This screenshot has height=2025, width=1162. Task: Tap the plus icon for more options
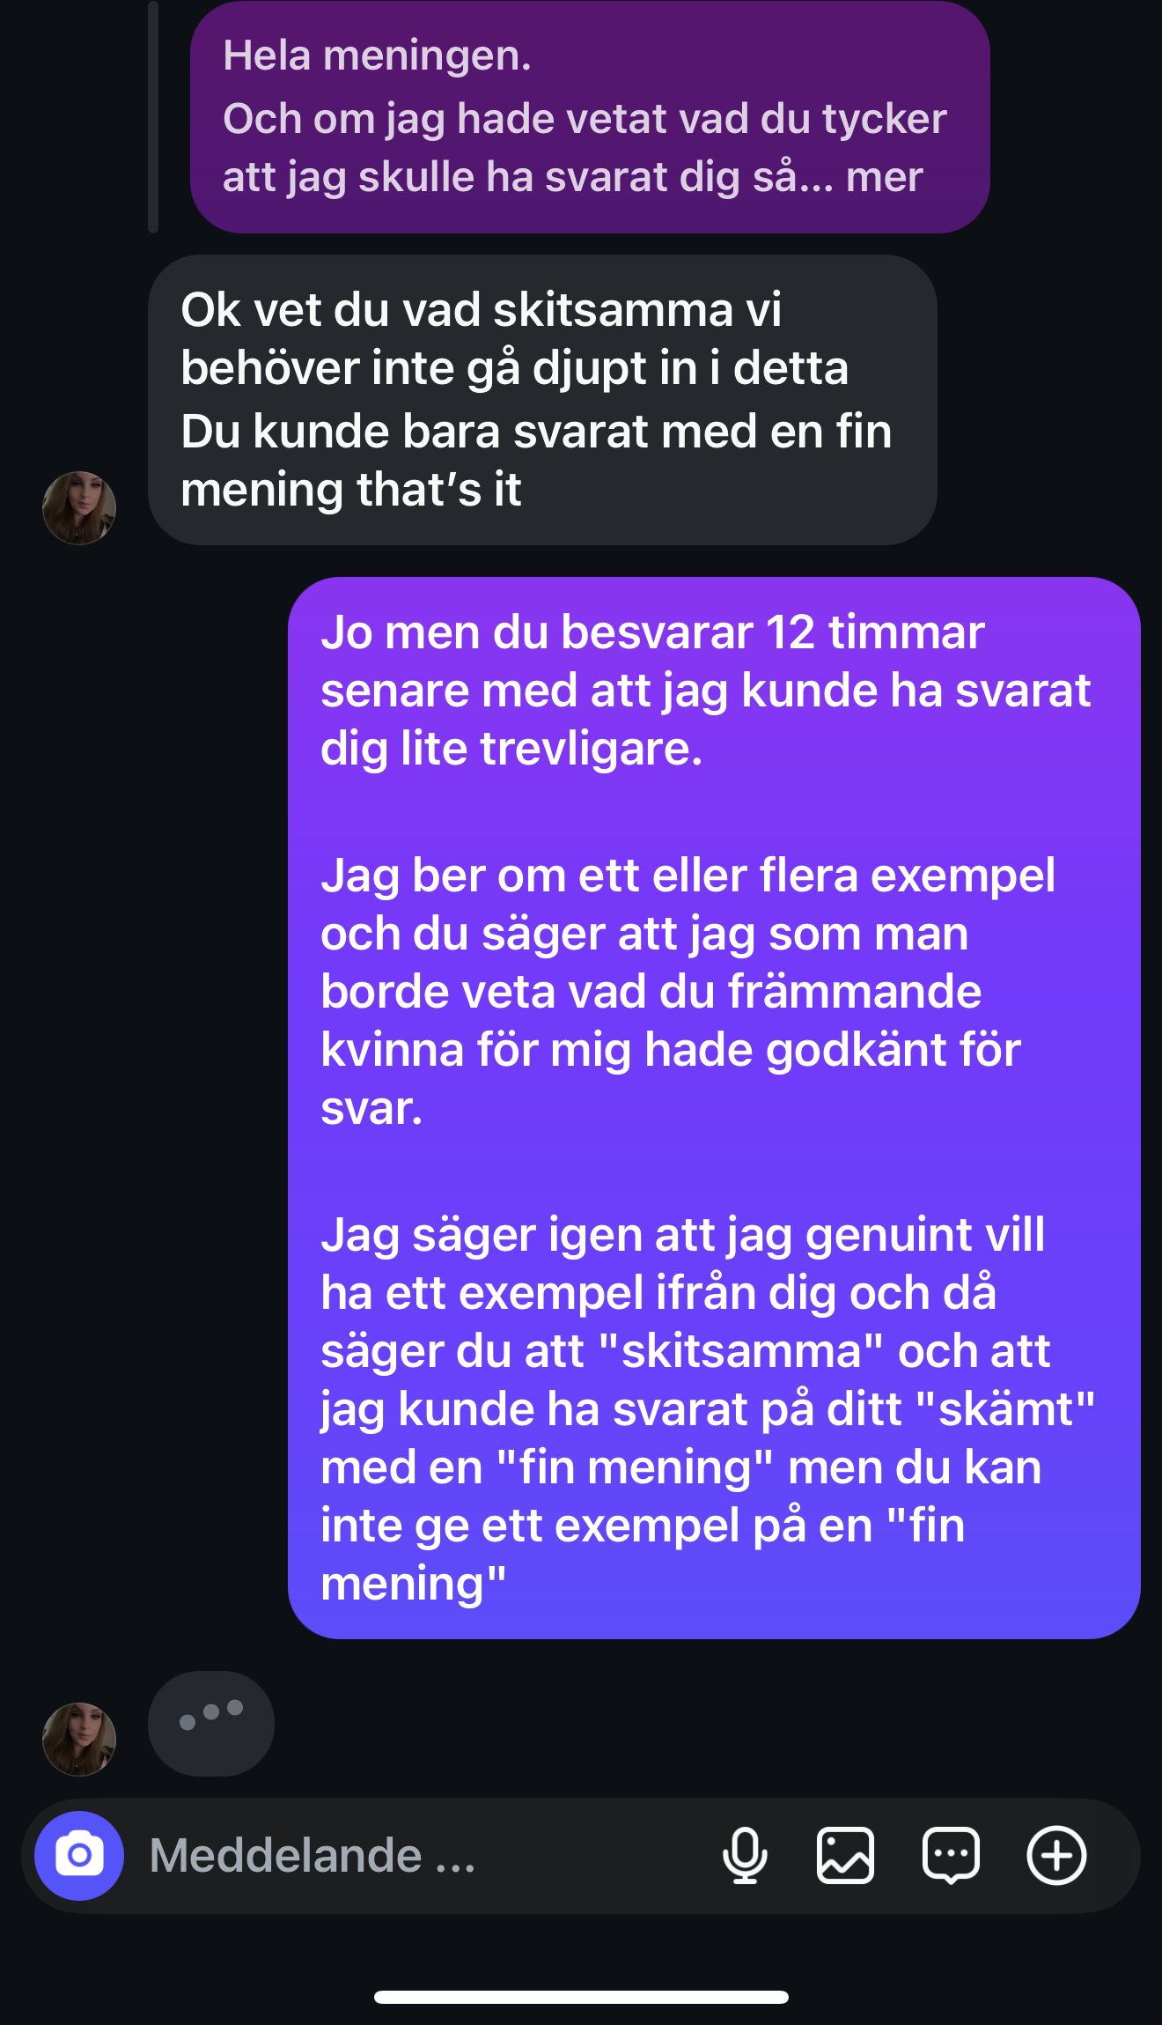point(1056,1856)
